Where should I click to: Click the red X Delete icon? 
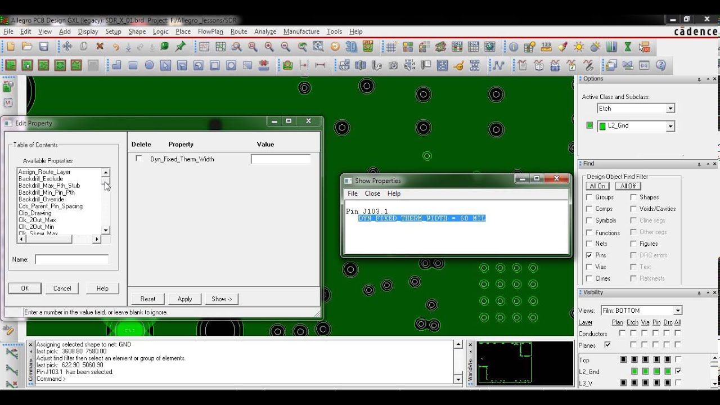coord(100,47)
